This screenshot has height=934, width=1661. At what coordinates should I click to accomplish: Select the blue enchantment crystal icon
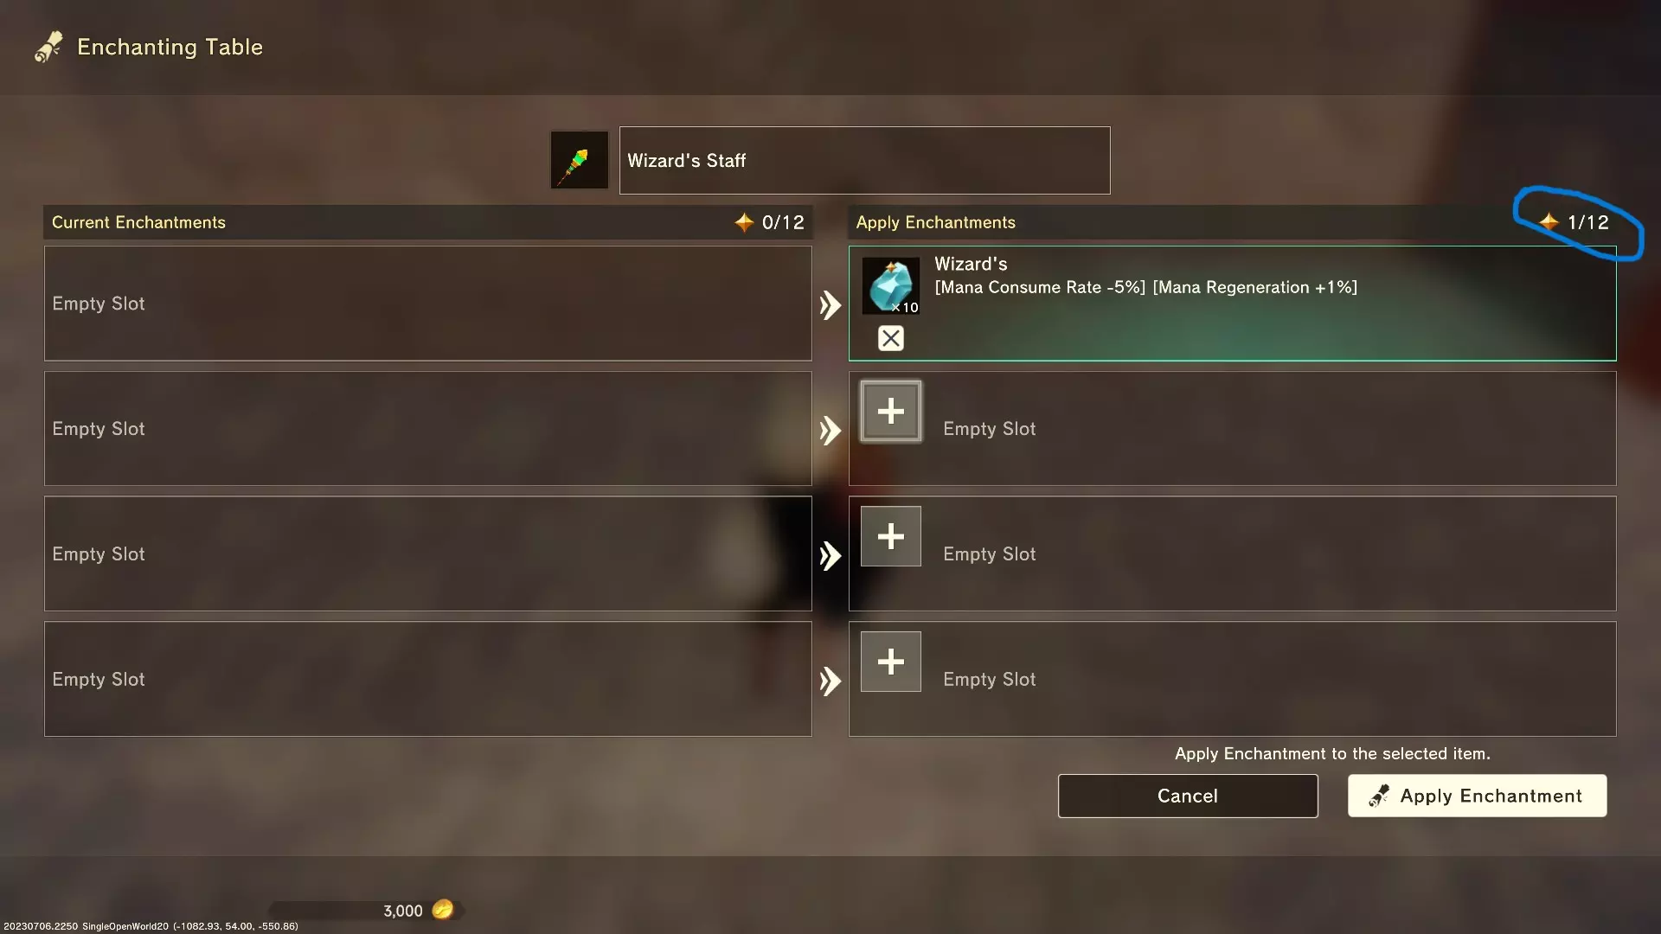click(891, 285)
